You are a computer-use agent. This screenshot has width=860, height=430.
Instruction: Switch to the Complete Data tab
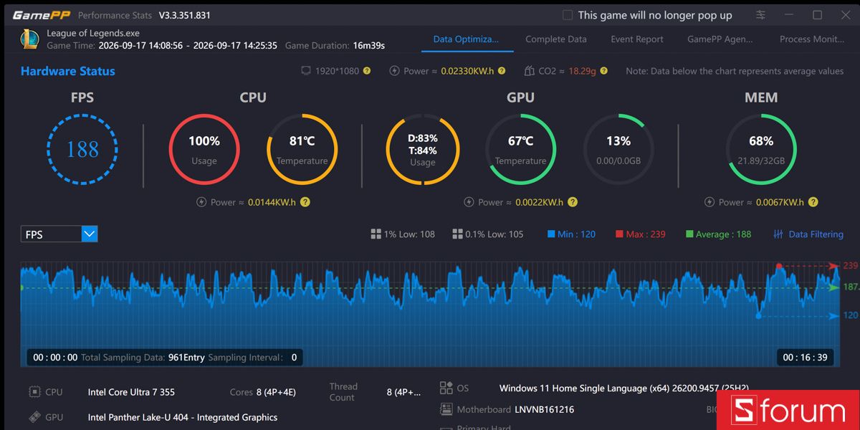click(x=556, y=39)
